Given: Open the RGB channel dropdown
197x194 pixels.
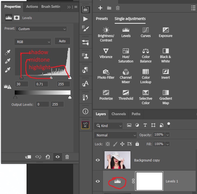Looking at the screenshot, I should click(32, 42).
